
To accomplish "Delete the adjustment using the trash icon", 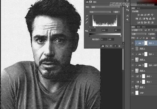I will [x=119, y=46].
